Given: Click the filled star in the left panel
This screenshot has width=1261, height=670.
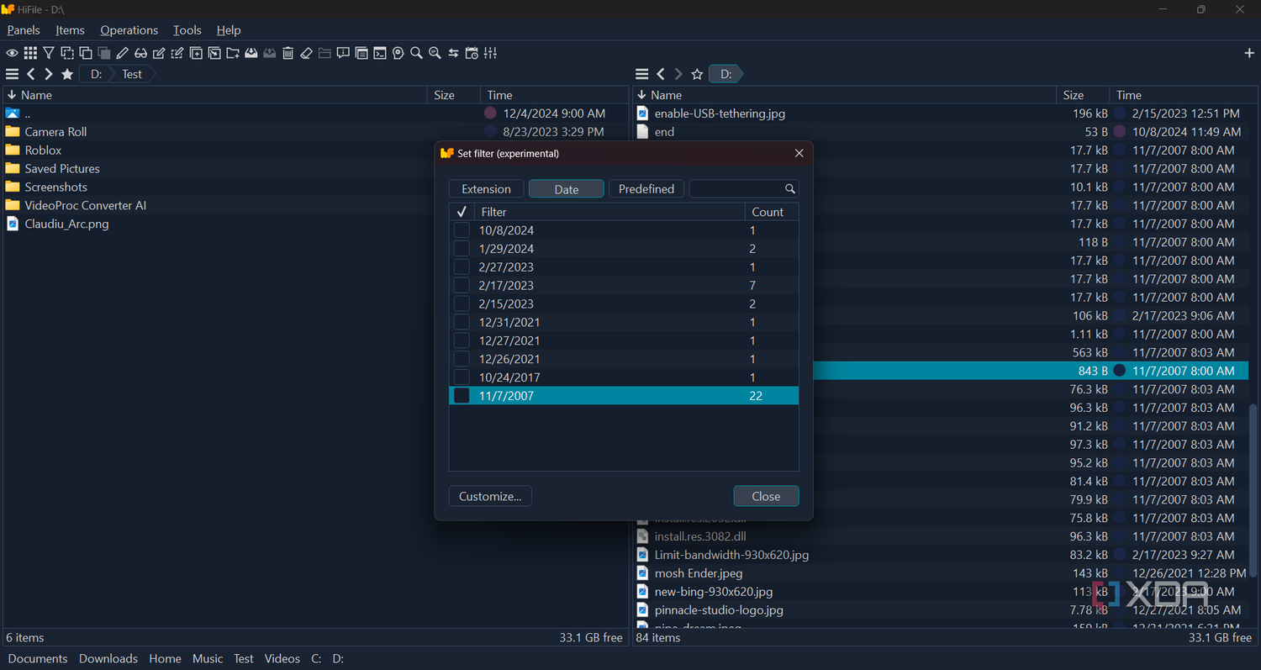Looking at the screenshot, I should [x=67, y=74].
